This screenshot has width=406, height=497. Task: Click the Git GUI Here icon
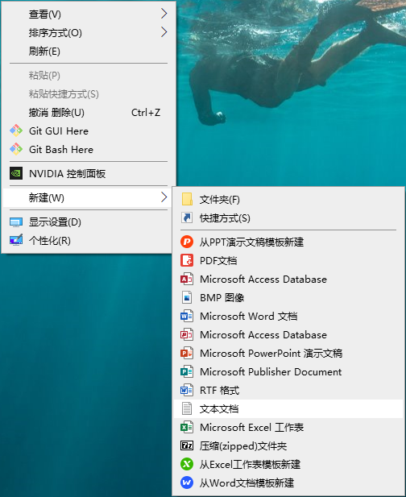[16, 130]
